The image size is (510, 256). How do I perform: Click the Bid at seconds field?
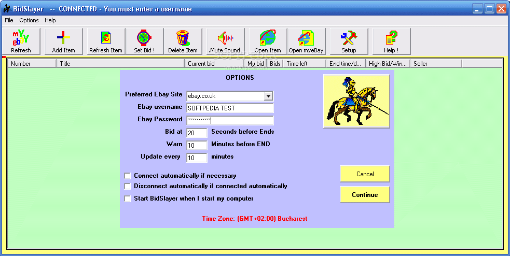pos(197,133)
